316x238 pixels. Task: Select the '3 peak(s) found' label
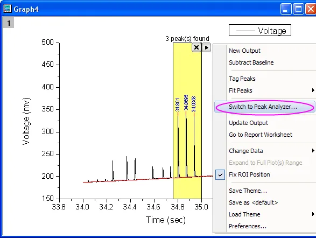187,38
